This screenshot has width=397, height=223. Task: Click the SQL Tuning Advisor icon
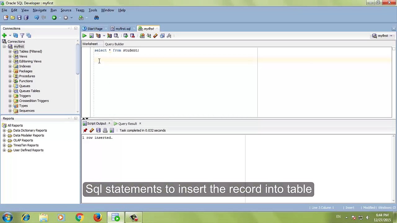(116, 36)
